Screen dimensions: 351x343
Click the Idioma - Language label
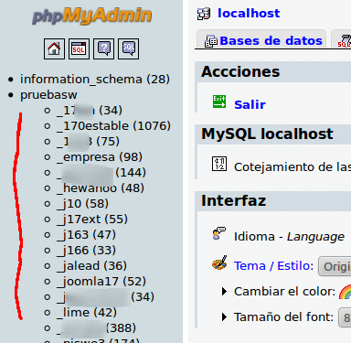tap(289, 237)
